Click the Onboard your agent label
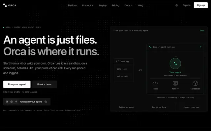The height and width of the screenshot is (131, 211). pyautogui.click(x=31, y=102)
